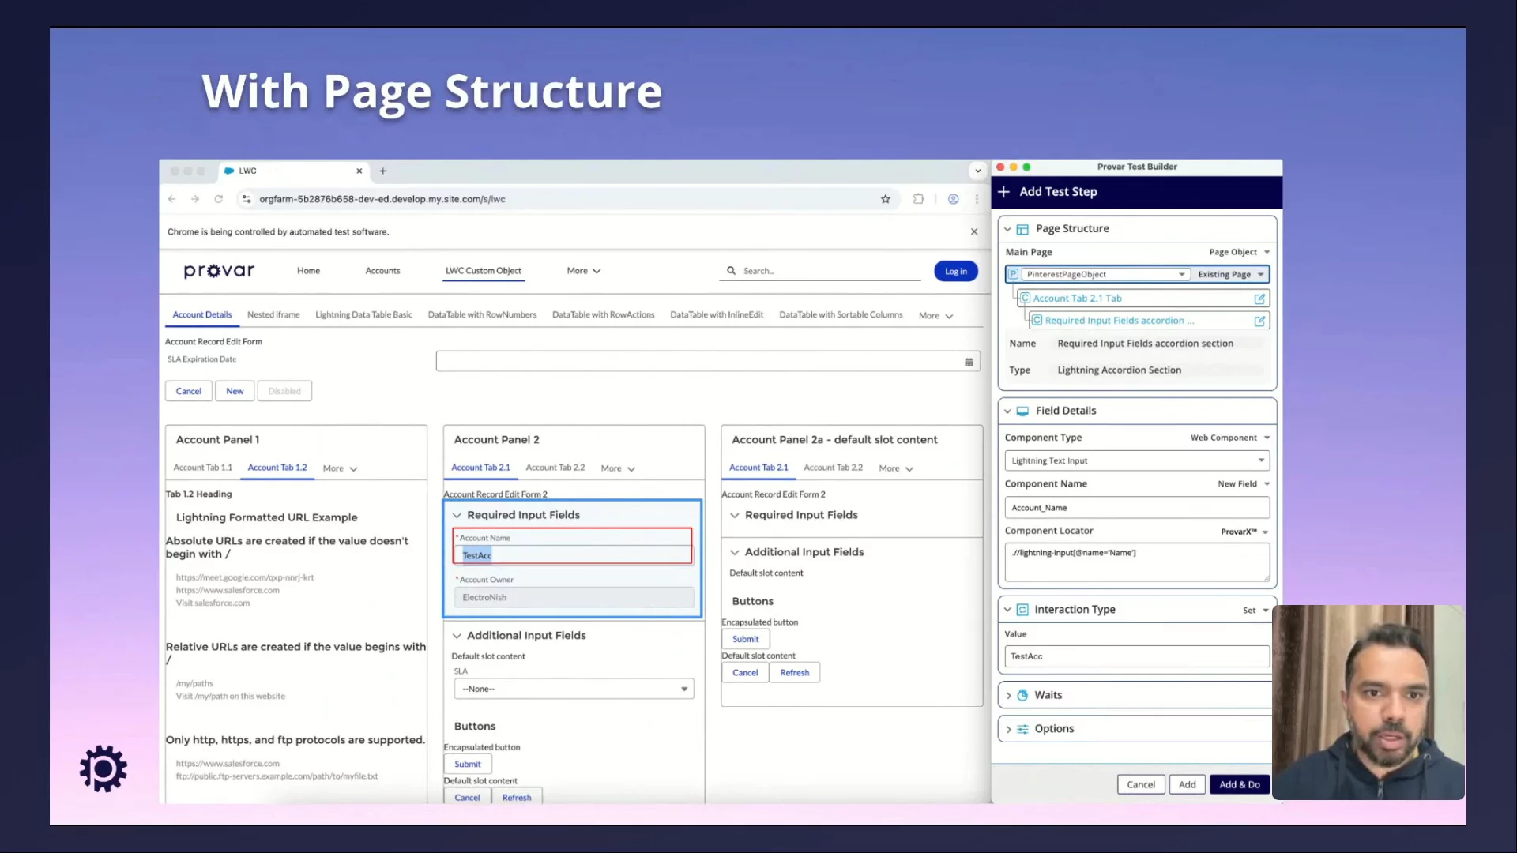Dismiss the automated test software notification bar
Viewport: 1517px width, 853px height.
tap(974, 232)
